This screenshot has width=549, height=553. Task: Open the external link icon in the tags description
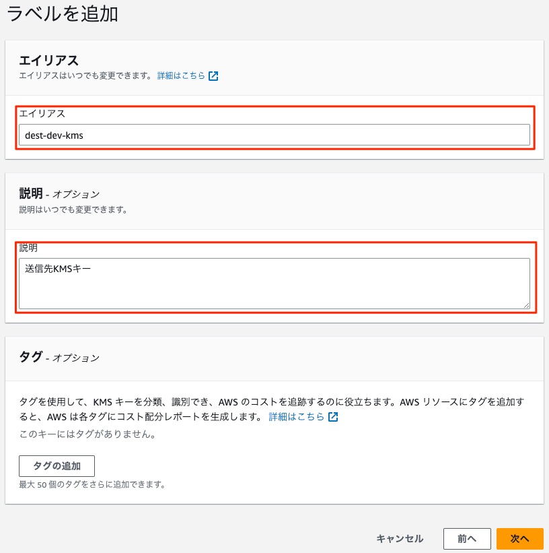pyautogui.click(x=333, y=417)
